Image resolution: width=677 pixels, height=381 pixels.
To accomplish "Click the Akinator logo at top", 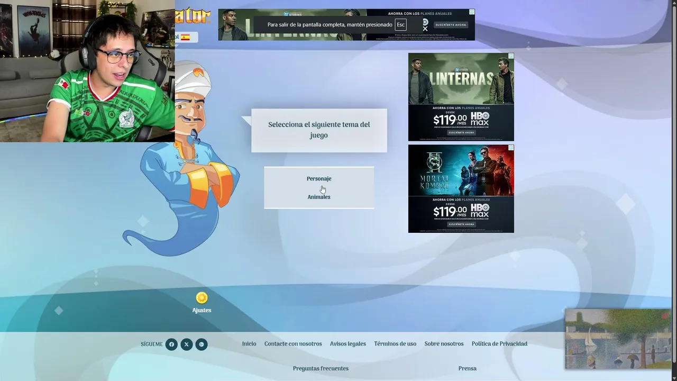I will click(x=193, y=16).
